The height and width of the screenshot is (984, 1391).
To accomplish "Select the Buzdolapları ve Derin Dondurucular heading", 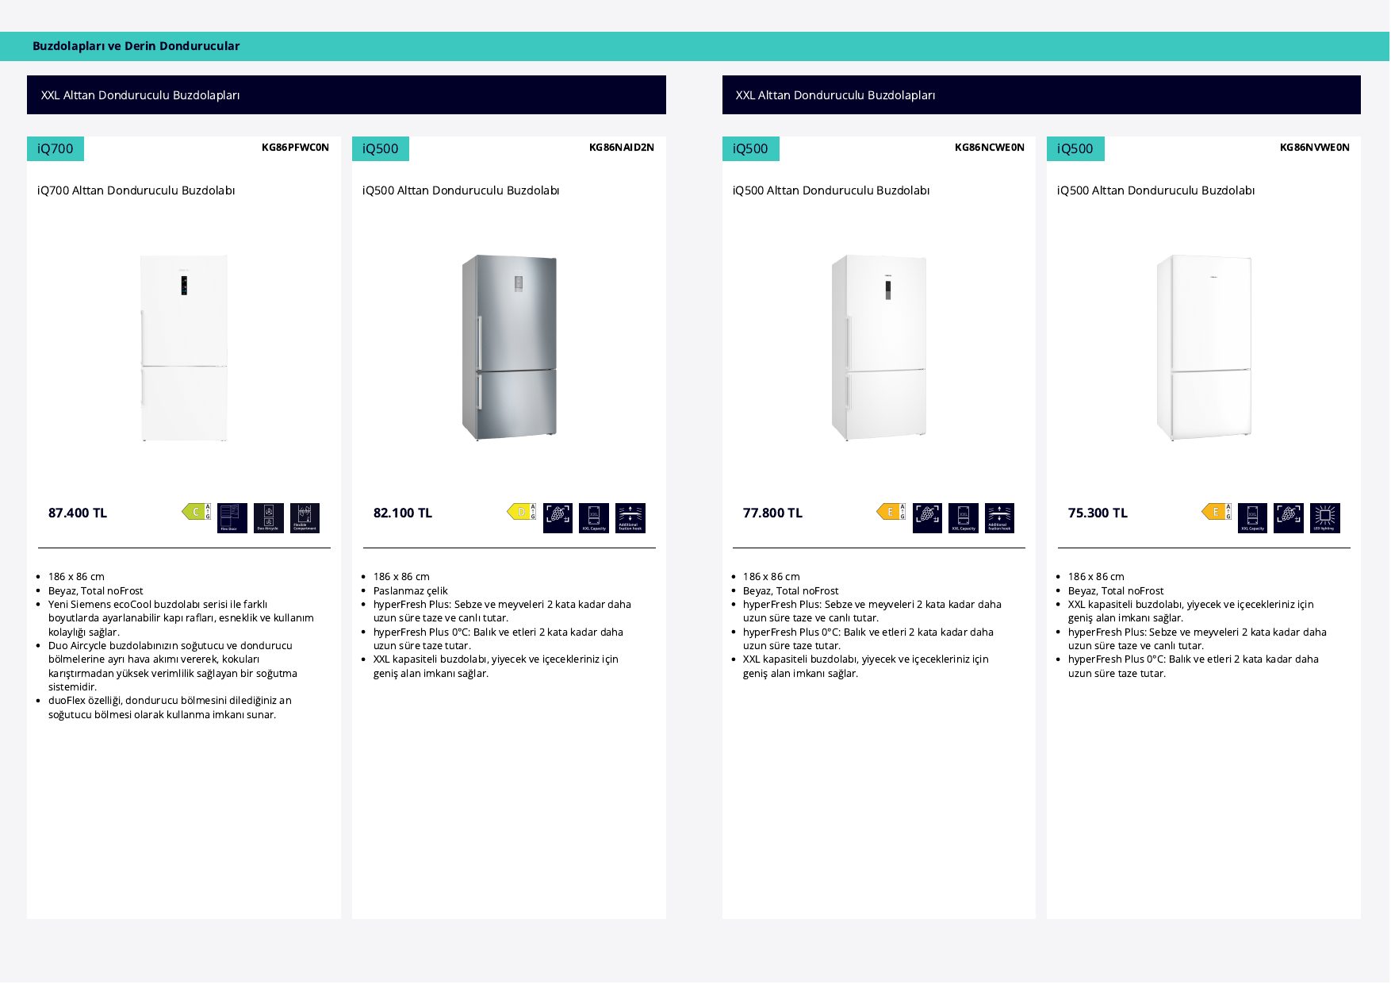I will pyautogui.click(x=136, y=46).
